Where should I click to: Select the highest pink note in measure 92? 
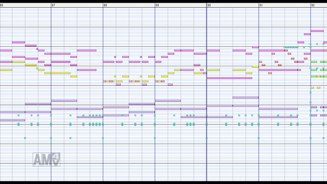(317, 31)
